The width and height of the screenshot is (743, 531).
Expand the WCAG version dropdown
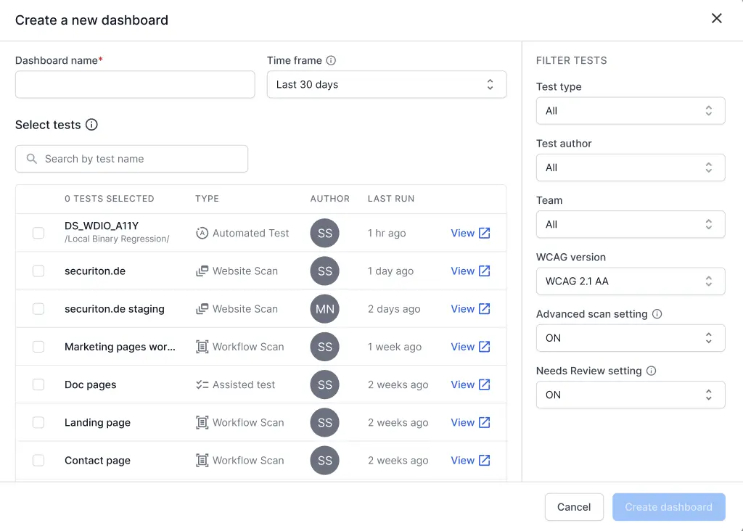[630, 281]
